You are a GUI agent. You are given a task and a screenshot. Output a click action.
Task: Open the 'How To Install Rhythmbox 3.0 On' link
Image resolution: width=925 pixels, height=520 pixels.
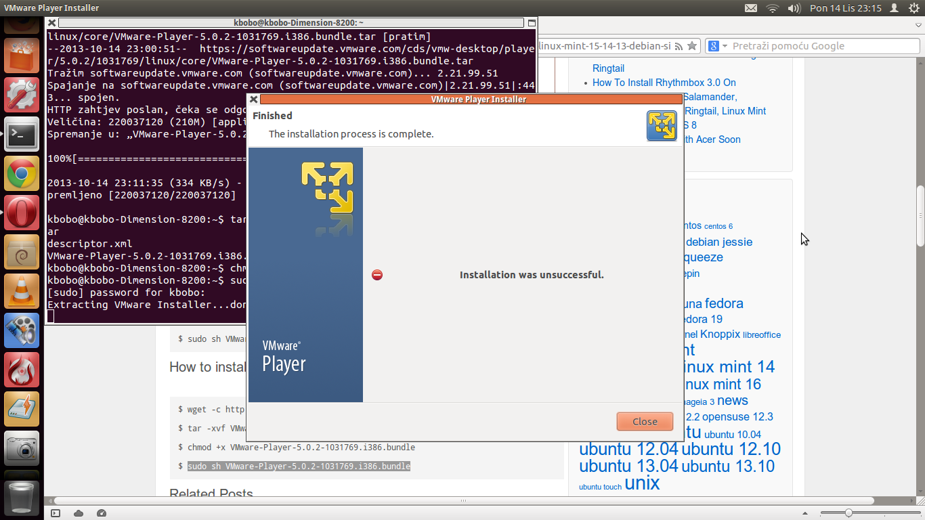pos(664,83)
